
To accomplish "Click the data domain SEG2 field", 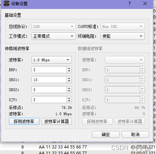I will (122, 90).
